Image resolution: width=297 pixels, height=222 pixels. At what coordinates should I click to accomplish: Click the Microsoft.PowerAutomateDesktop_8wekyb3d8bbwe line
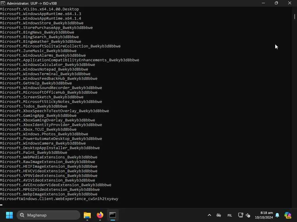[51, 138]
